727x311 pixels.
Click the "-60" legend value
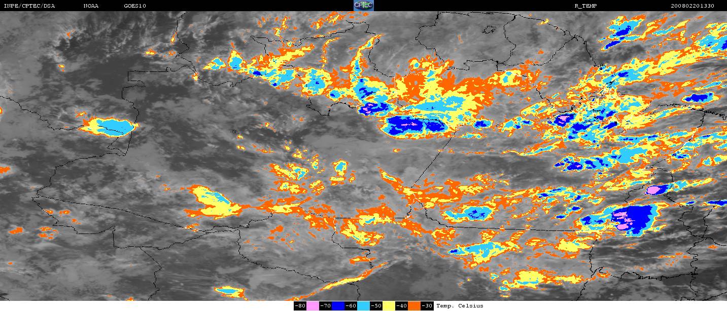351,306
